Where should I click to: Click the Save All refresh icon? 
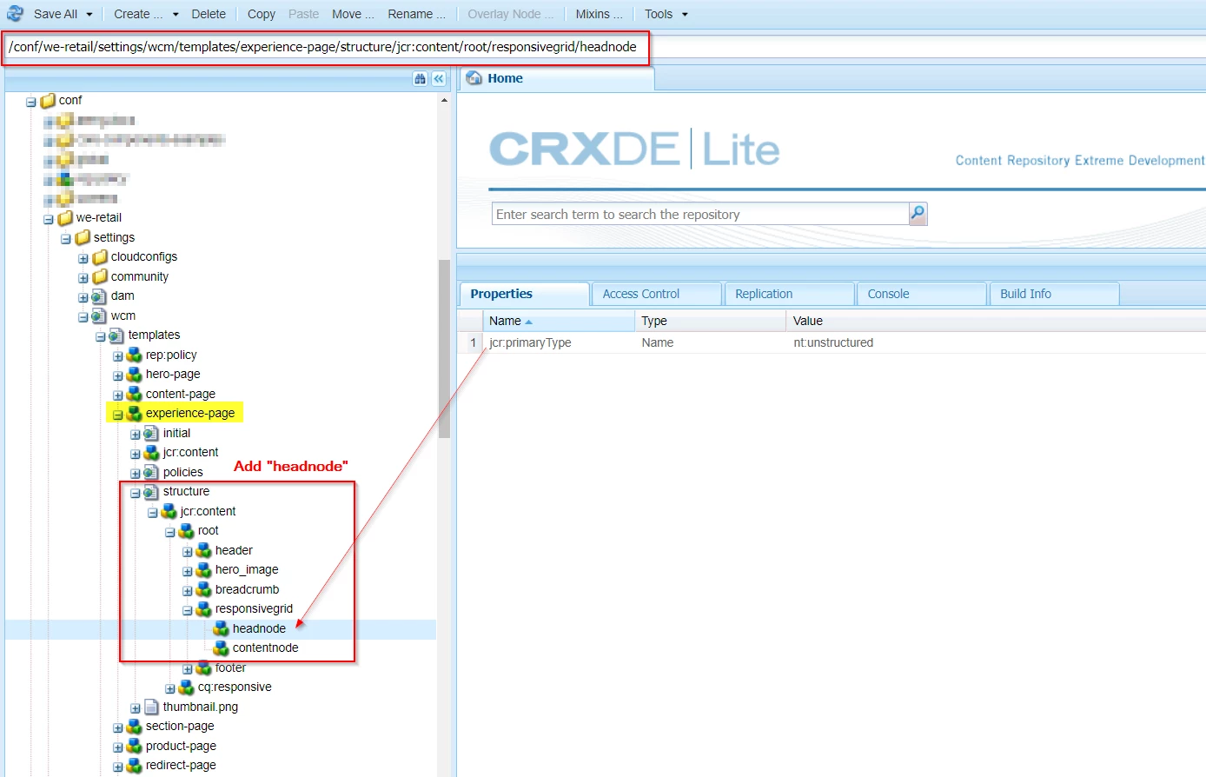click(15, 13)
